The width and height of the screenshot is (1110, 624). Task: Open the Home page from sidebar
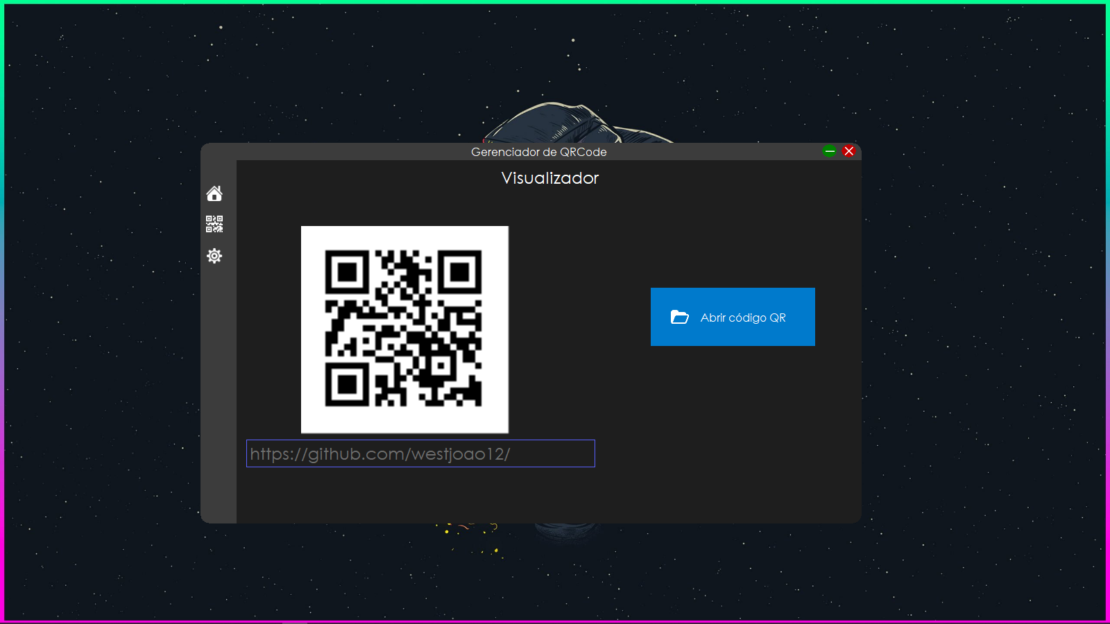tap(214, 193)
